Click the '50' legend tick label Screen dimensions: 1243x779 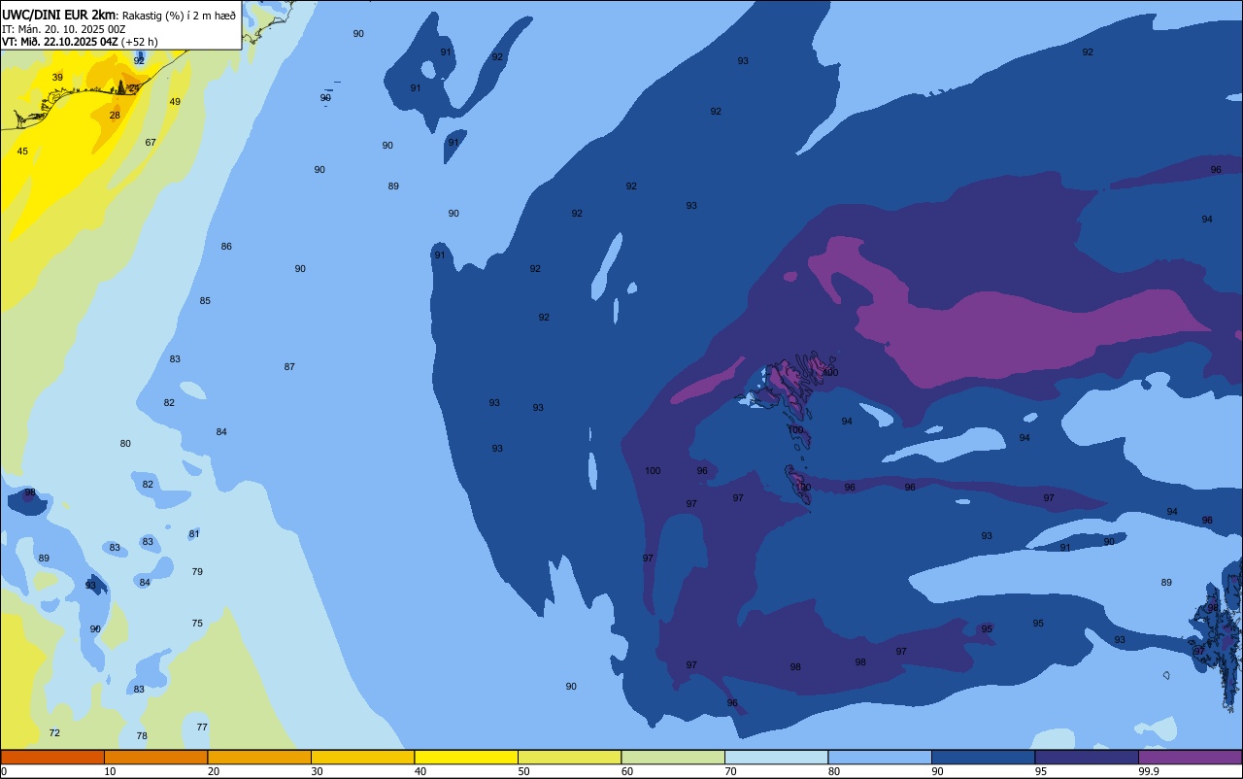point(523,771)
